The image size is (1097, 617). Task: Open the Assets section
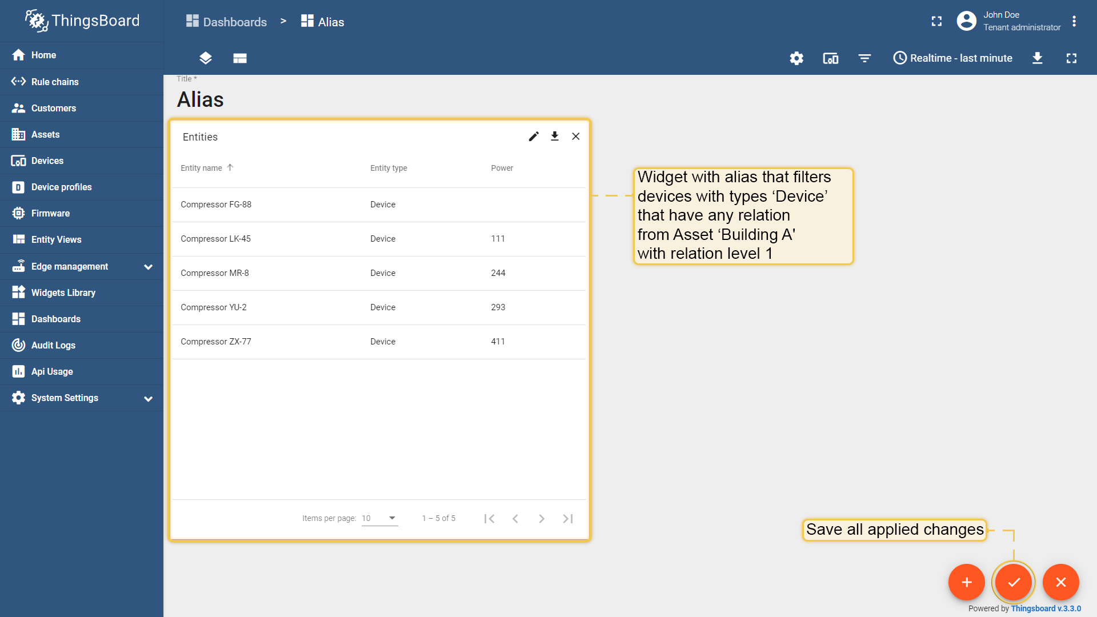coord(82,134)
